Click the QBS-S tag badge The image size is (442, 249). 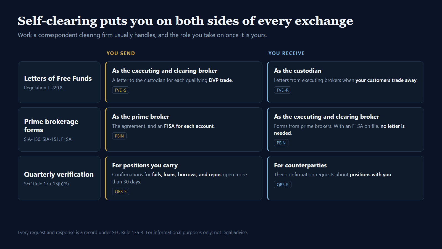click(x=120, y=191)
